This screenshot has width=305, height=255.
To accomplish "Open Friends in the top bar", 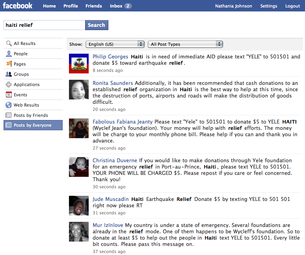I will pyautogui.click(x=94, y=6).
